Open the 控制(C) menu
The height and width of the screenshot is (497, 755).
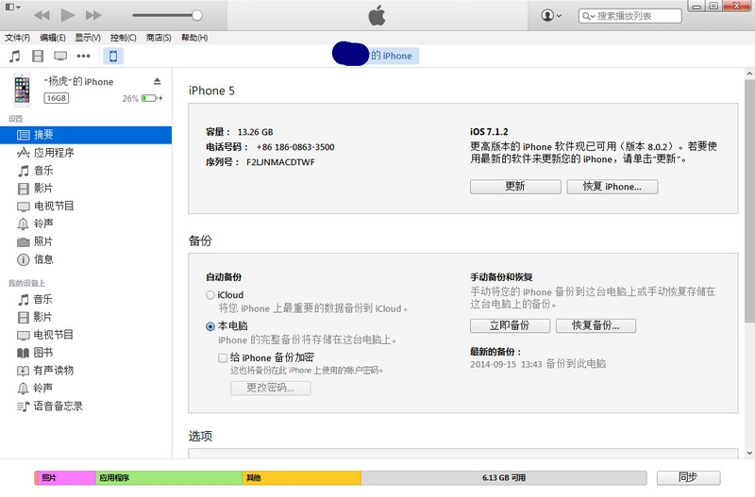pyautogui.click(x=124, y=38)
